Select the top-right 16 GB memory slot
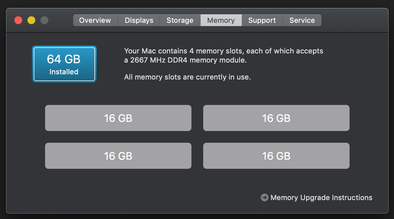Image resolution: width=394 pixels, height=219 pixels. pos(276,118)
